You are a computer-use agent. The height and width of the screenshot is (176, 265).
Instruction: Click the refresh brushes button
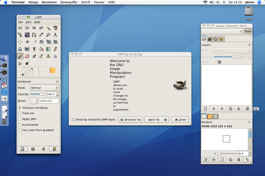(x=247, y=160)
